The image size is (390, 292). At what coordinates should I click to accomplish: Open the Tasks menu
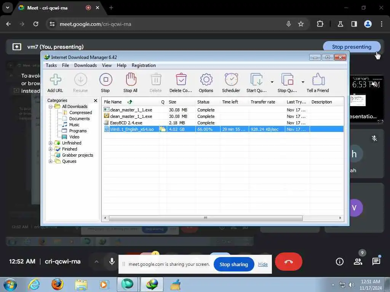point(51,65)
